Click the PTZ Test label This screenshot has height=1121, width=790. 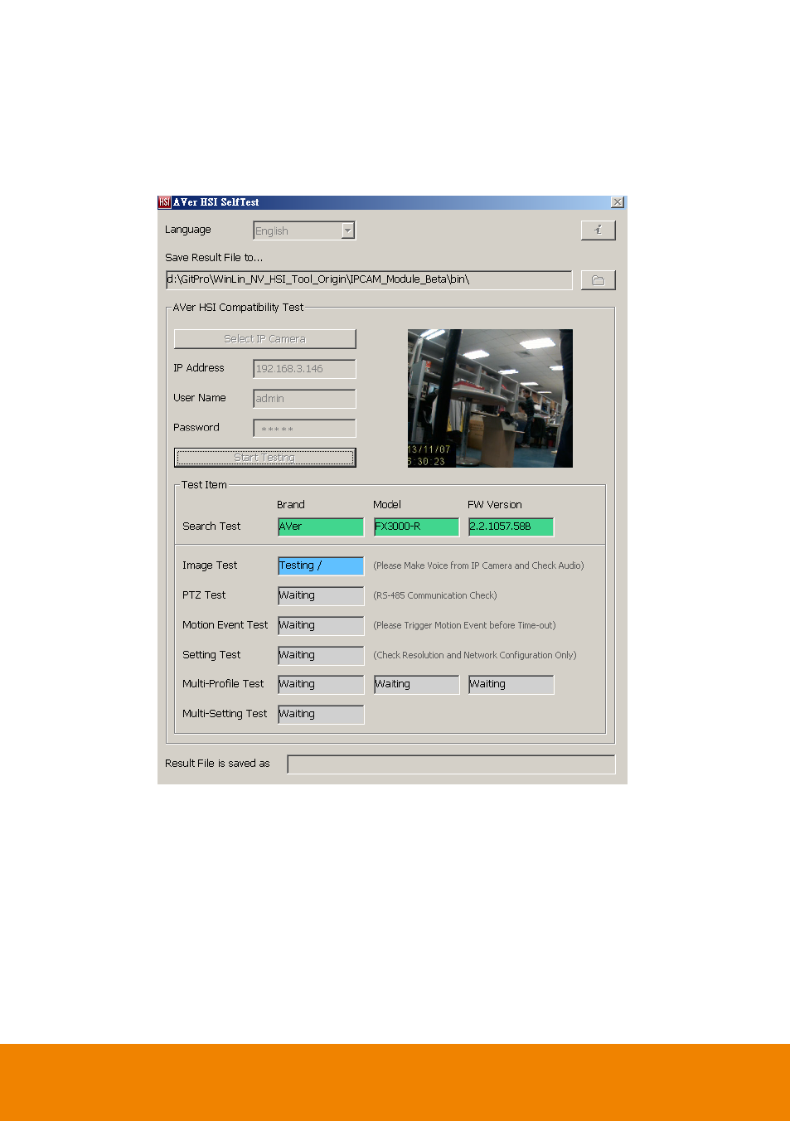pyautogui.click(x=204, y=595)
